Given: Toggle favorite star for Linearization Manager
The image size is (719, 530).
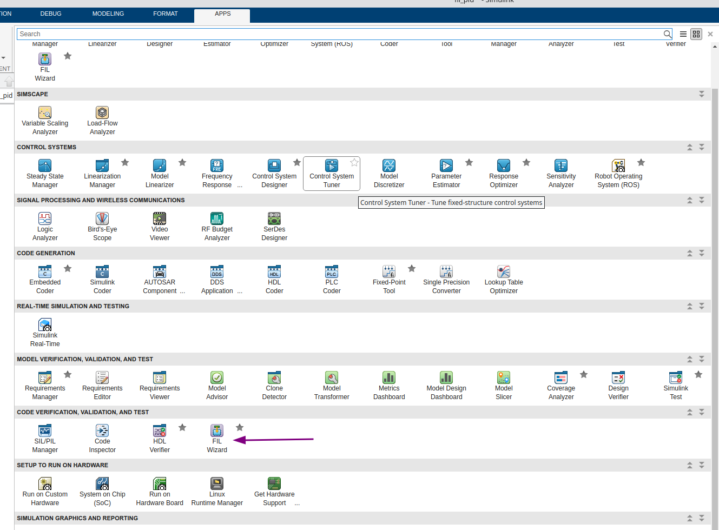Looking at the screenshot, I should tap(125, 162).
